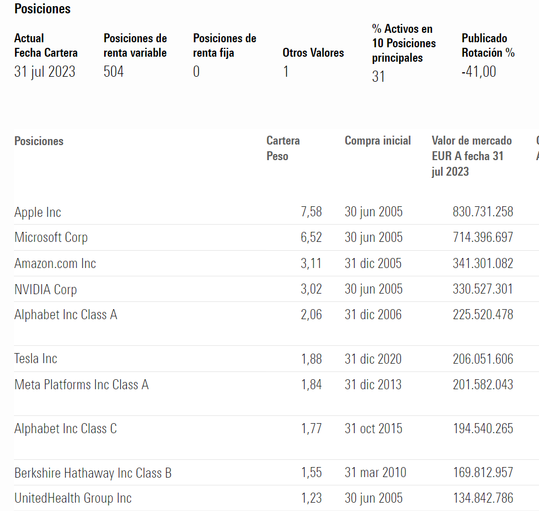
Task: Click the Compra inicial column header
Action: pos(378,141)
